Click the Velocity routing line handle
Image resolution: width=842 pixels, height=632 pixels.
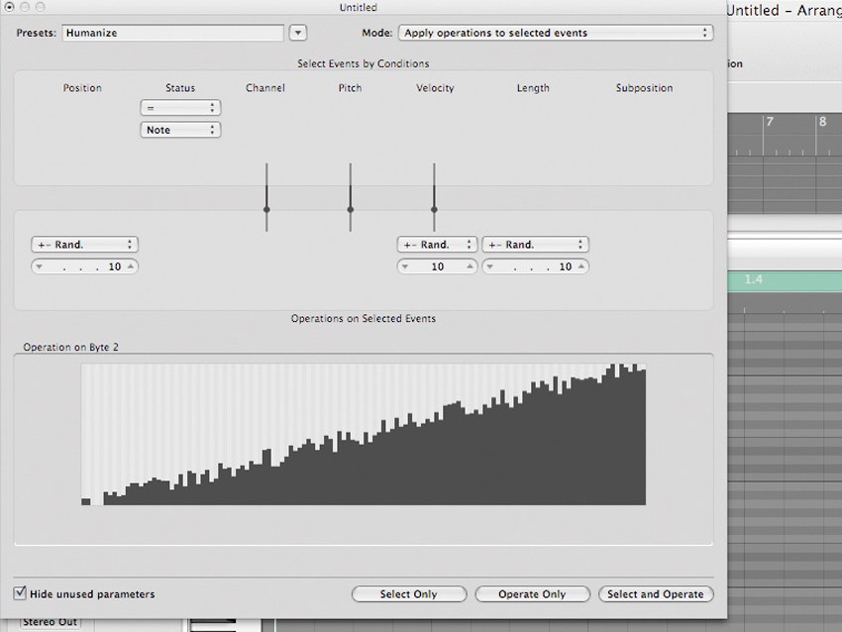(x=434, y=209)
